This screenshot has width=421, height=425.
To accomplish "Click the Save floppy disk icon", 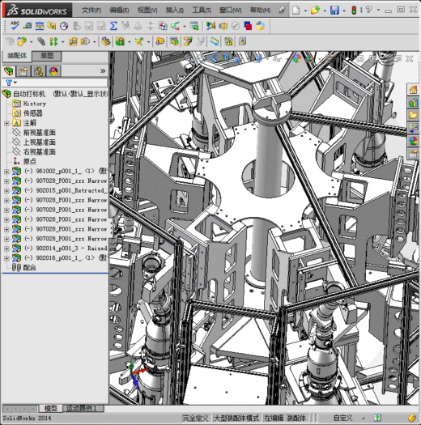I will pos(335,11).
